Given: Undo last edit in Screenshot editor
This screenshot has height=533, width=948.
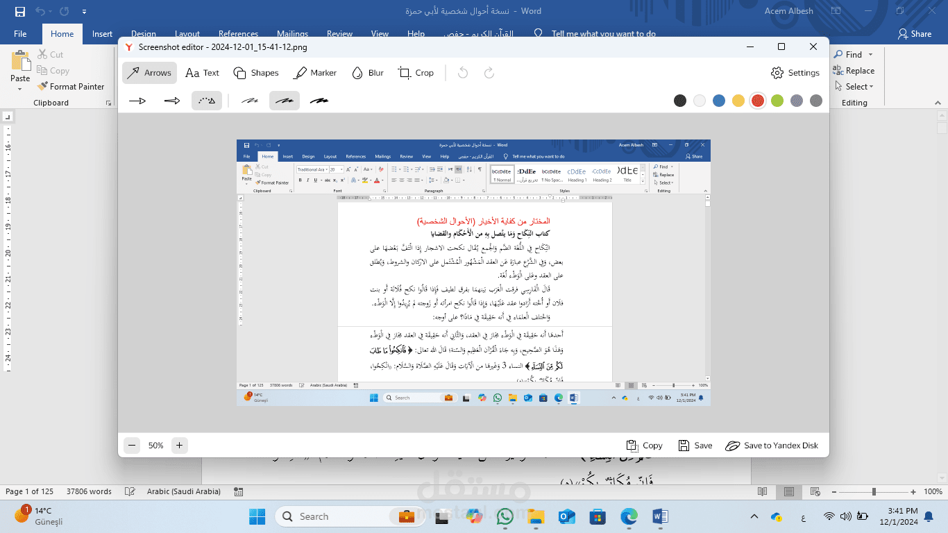Looking at the screenshot, I should 463,73.
